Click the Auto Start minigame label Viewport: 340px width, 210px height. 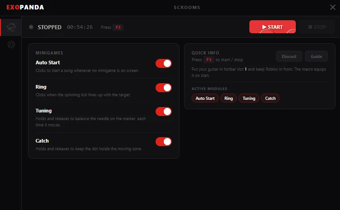[48, 63]
